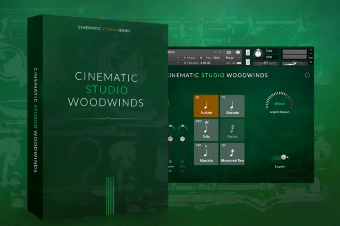340x226 pixels.
Task: Expand the arrow below the Mix fader
Action: [182, 171]
